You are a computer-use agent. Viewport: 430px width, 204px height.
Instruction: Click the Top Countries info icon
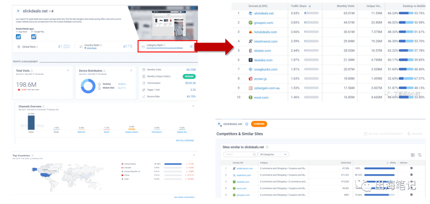pyautogui.click(x=32, y=156)
